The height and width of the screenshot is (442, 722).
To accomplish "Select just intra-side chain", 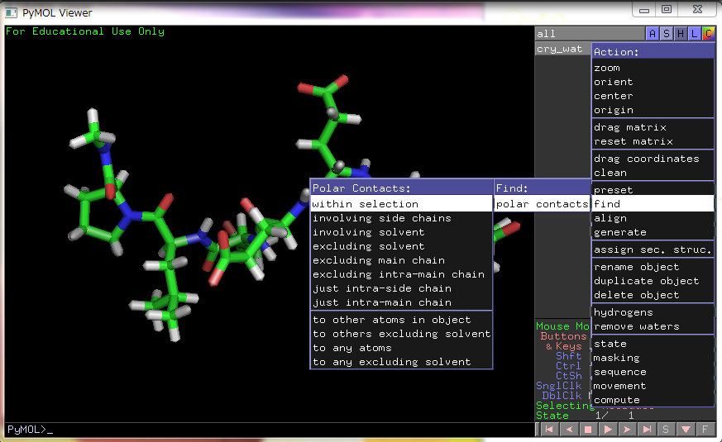I will 401,288.
